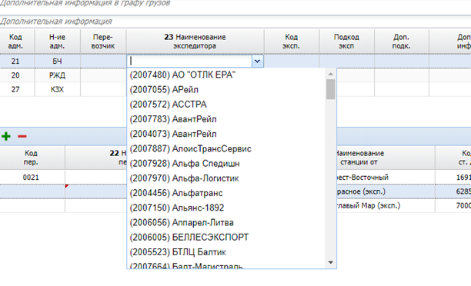The image size is (471, 286).
Task: Choose (2004456) Альфатранс from the list
Action: coord(226,193)
